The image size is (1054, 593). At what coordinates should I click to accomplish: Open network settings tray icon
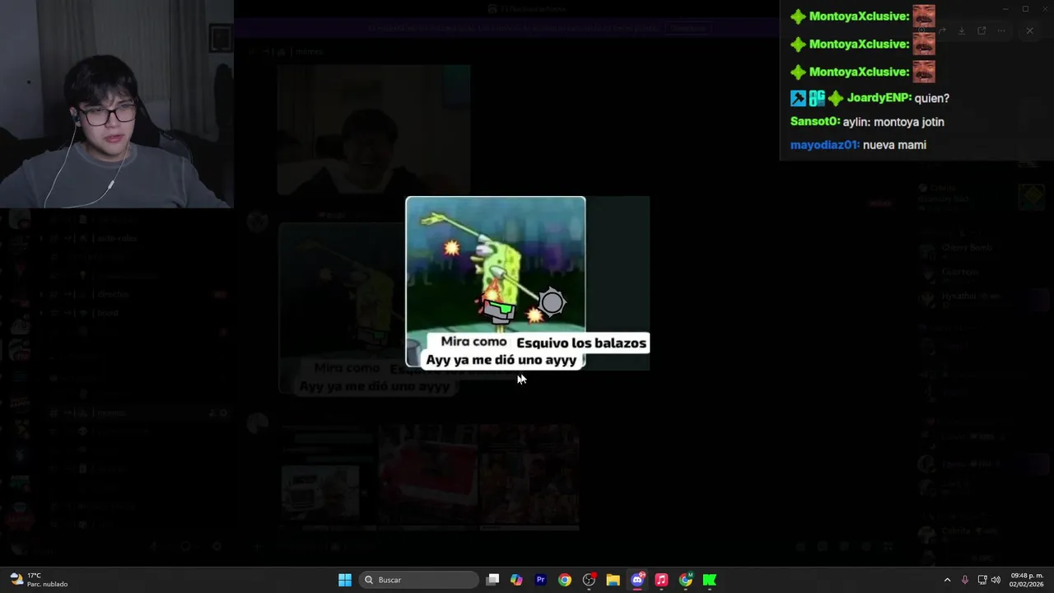(982, 580)
